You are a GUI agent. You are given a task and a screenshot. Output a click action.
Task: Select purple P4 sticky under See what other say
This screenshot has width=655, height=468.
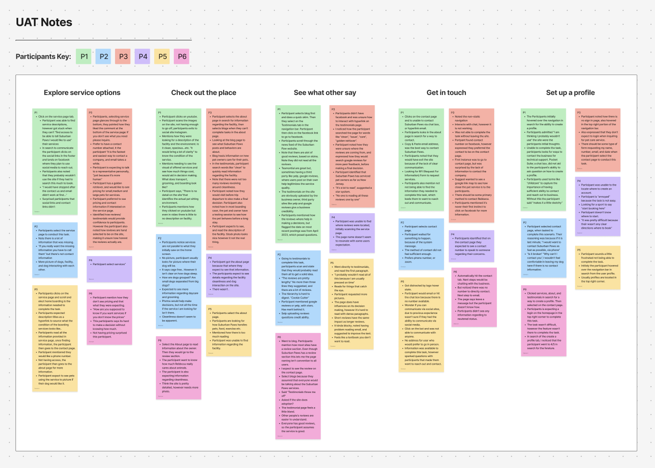(352, 234)
